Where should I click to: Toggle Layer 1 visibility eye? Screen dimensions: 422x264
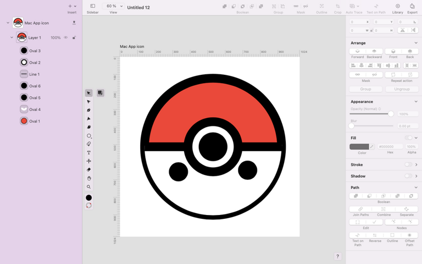[66, 38]
